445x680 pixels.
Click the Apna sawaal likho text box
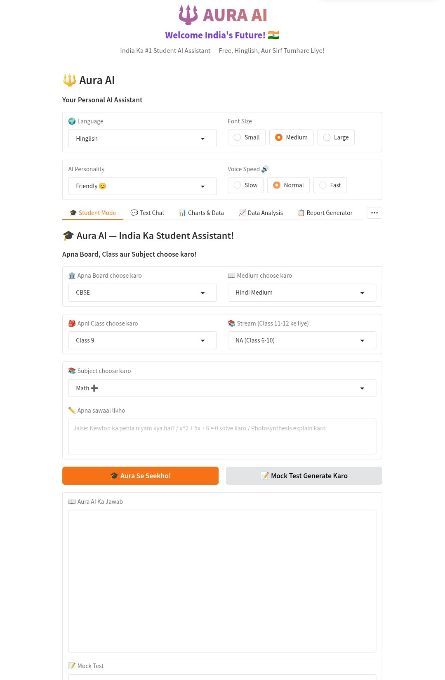pyautogui.click(x=222, y=437)
